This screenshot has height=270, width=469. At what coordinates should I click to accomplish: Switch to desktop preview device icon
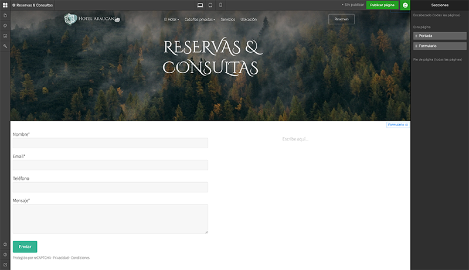[200, 5]
